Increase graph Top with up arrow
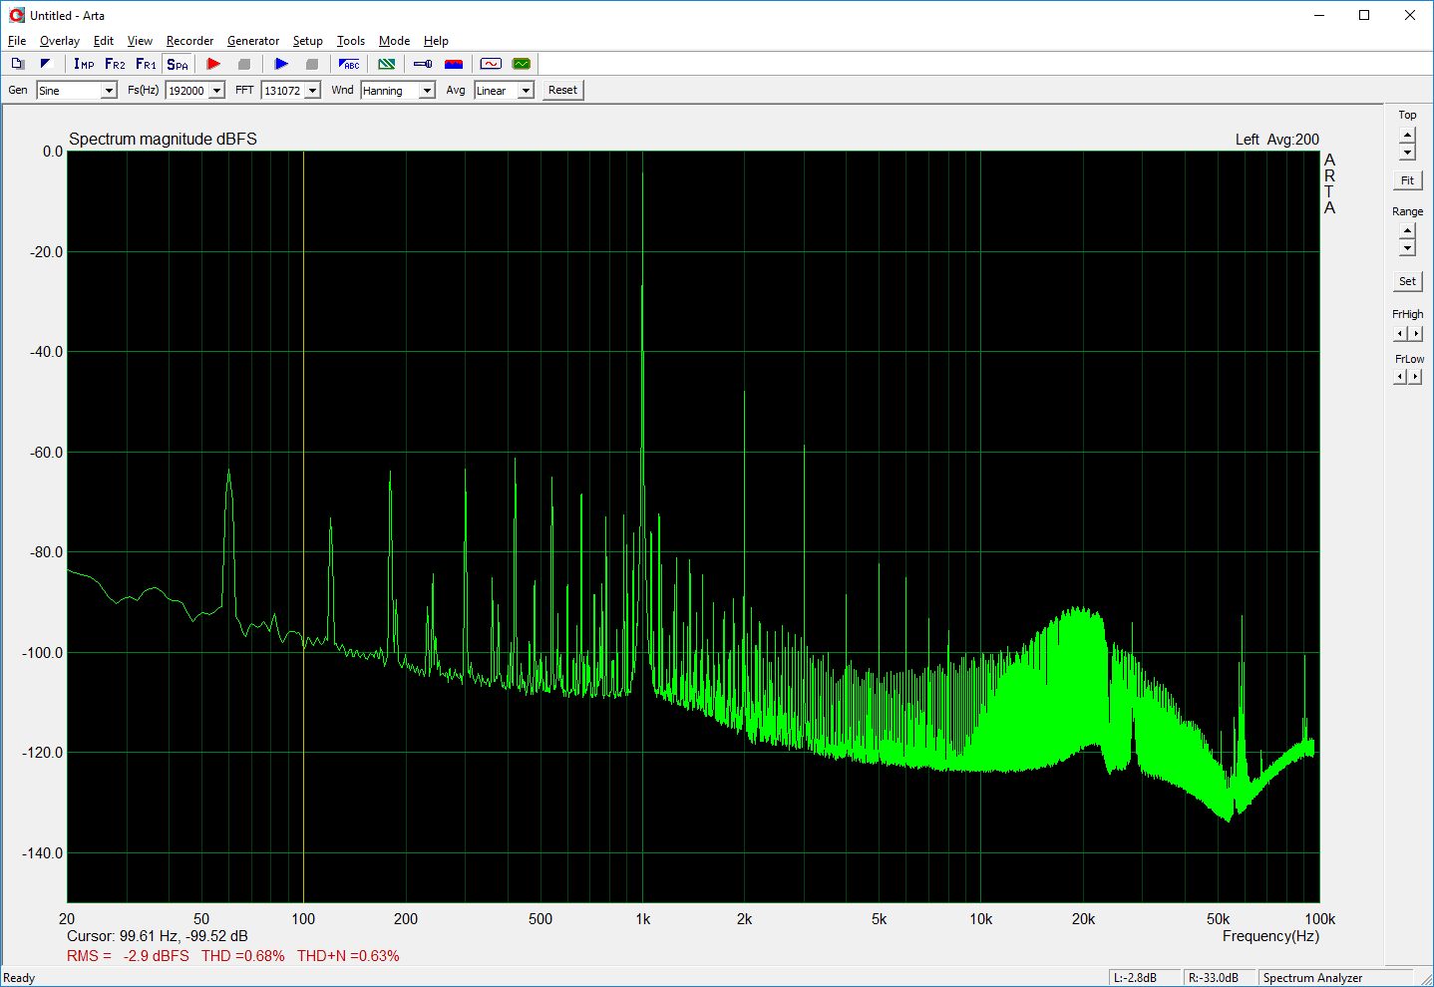The height and width of the screenshot is (987, 1434). [x=1407, y=136]
